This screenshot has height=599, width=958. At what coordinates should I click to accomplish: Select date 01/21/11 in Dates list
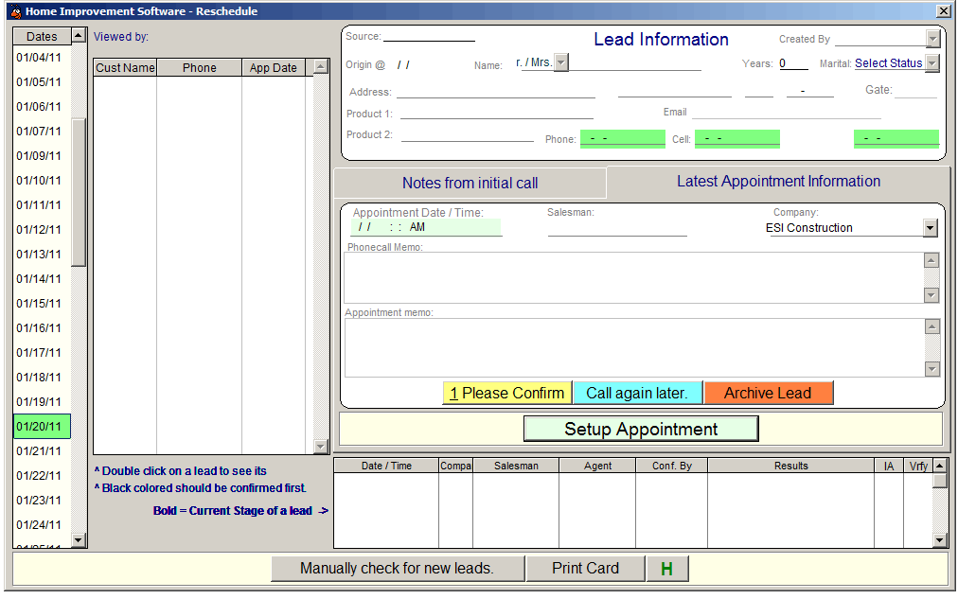click(42, 451)
